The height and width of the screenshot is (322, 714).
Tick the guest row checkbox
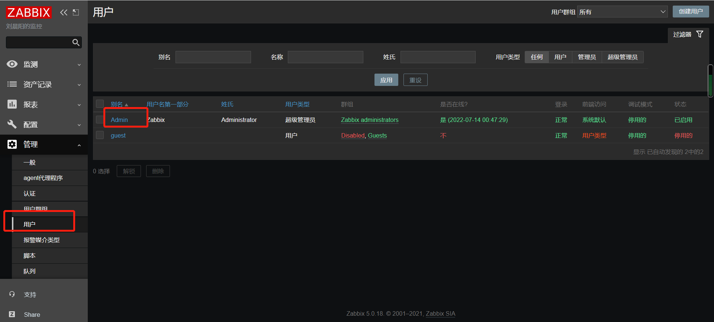(100, 135)
